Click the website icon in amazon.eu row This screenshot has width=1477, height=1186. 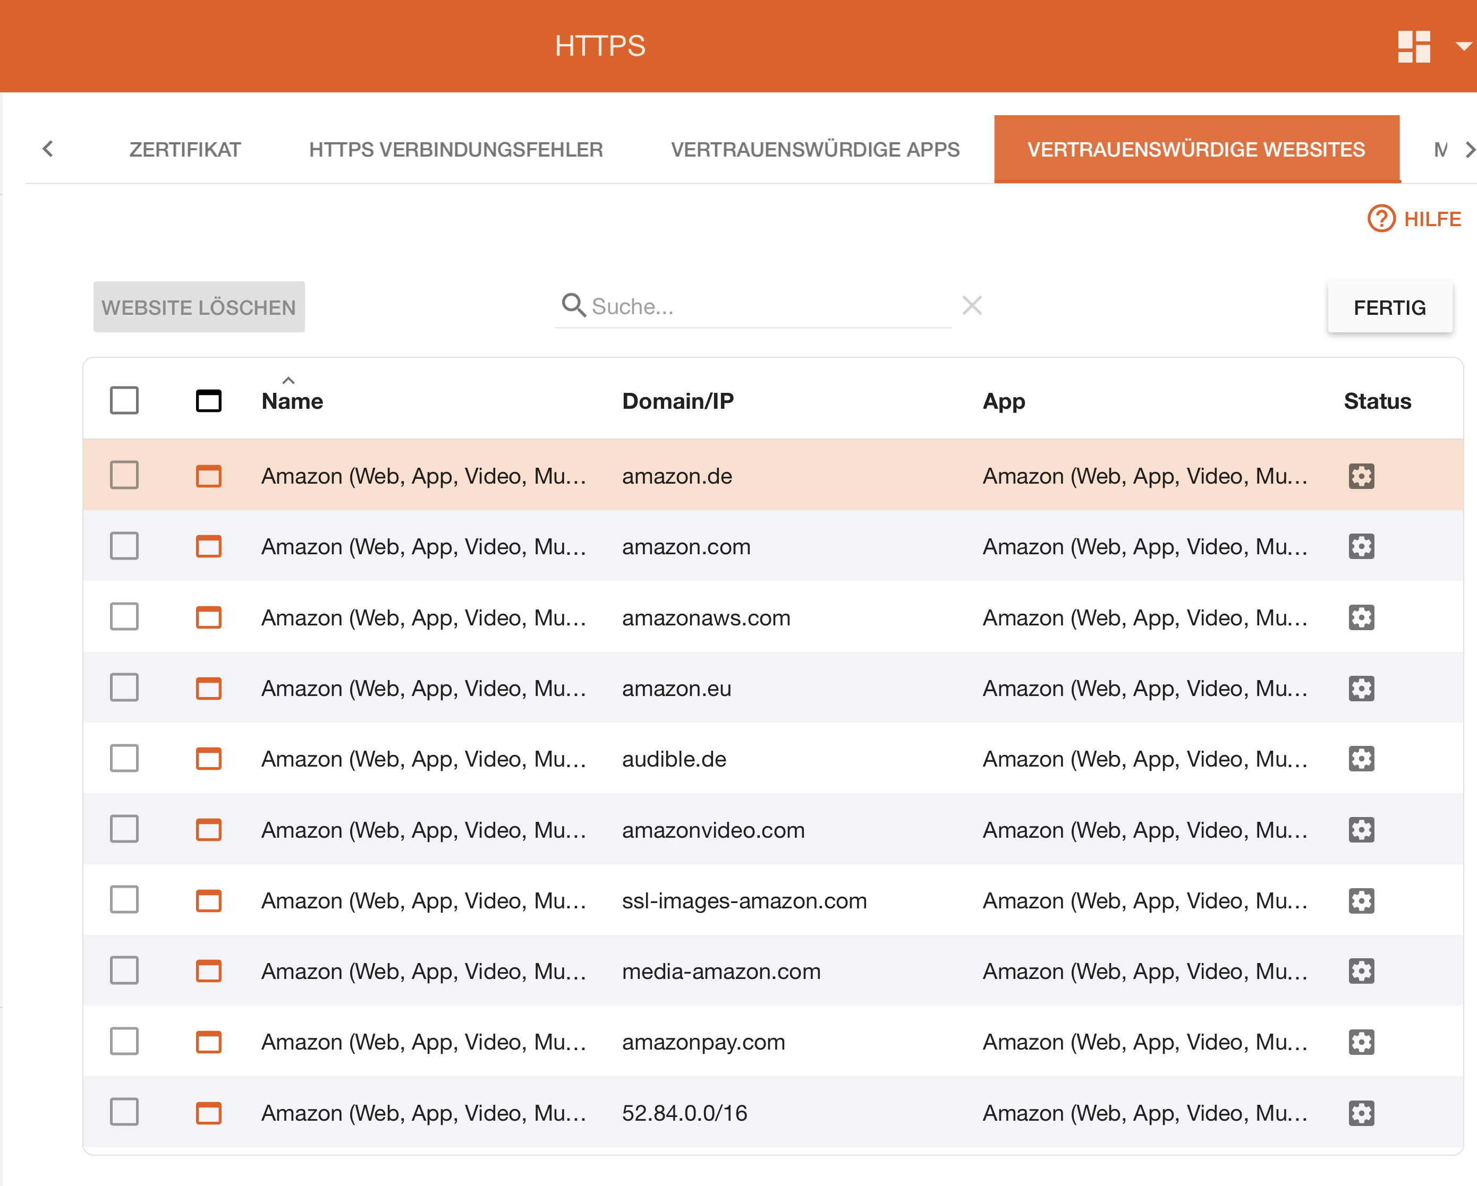[209, 689]
